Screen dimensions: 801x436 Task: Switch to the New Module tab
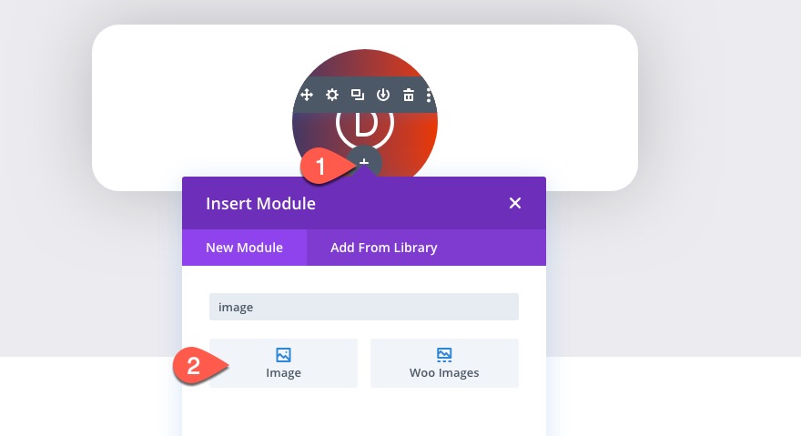pos(244,248)
